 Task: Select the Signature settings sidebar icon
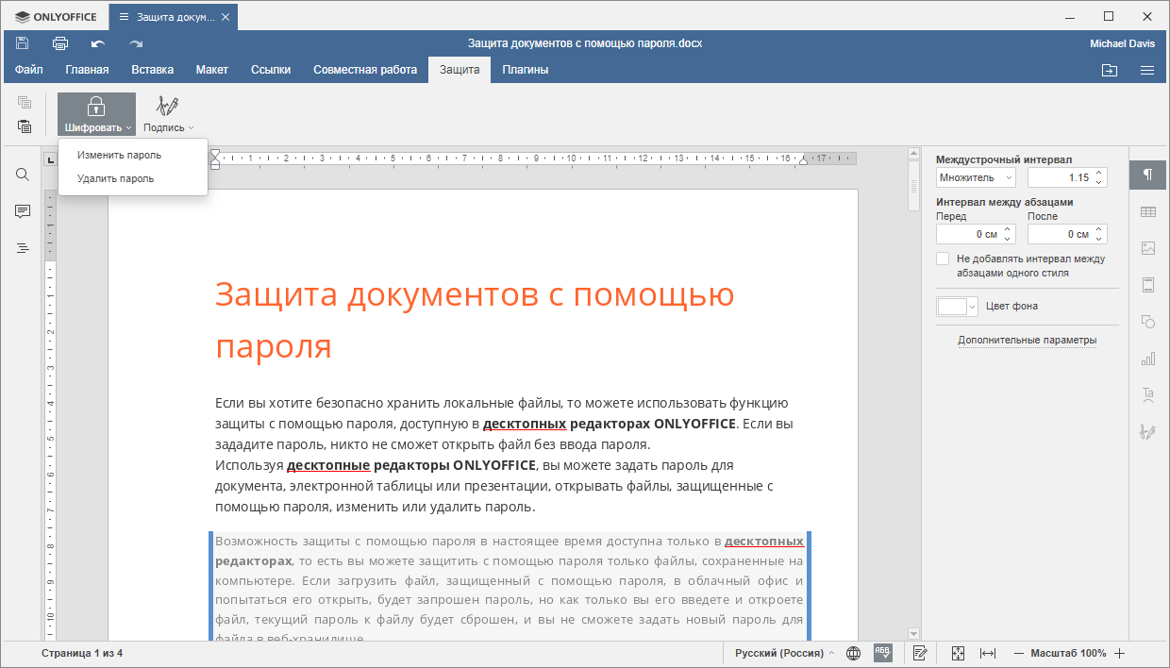[1148, 431]
